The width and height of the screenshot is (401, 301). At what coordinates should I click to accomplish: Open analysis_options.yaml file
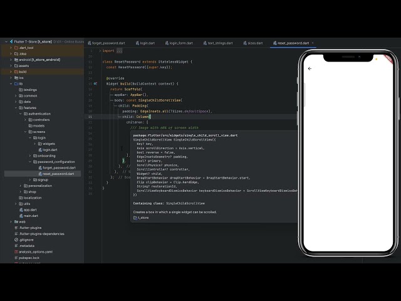pyautogui.click(x=33, y=252)
